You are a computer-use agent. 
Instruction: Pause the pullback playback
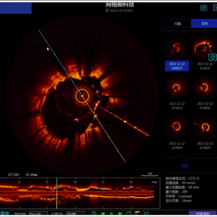pos(111,213)
